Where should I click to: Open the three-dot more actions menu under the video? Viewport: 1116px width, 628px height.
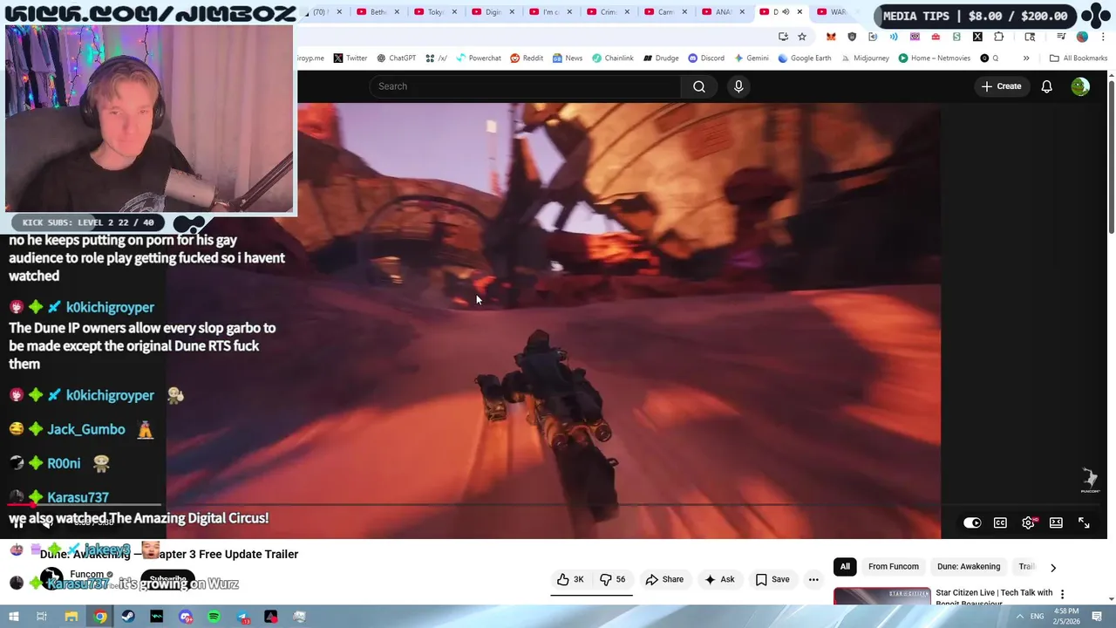pyautogui.click(x=813, y=579)
